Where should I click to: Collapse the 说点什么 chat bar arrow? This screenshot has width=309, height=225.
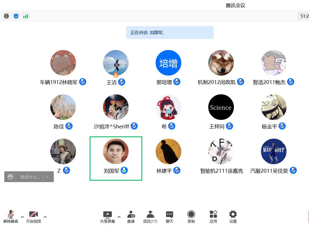point(48,177)
